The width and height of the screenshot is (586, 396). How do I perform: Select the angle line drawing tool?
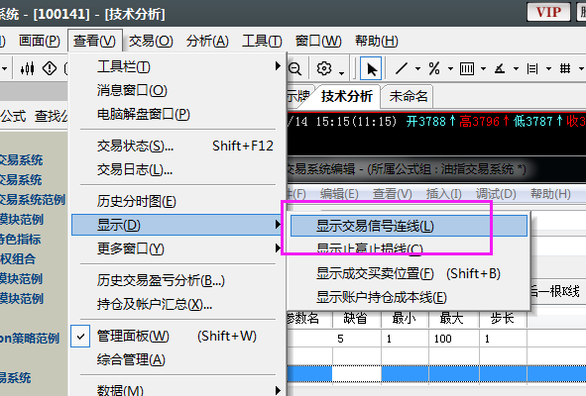500,68
